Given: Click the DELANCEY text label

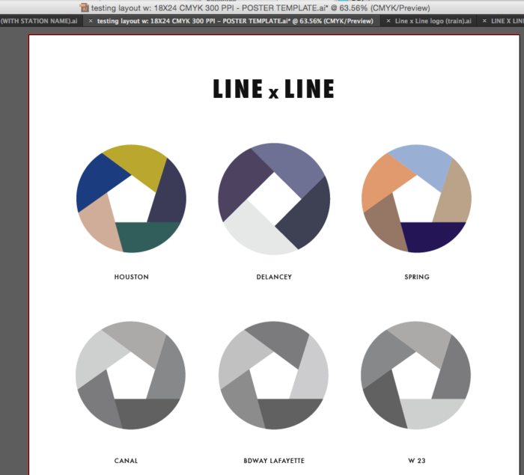Looking at the screenshot, I should pos(273,277).
